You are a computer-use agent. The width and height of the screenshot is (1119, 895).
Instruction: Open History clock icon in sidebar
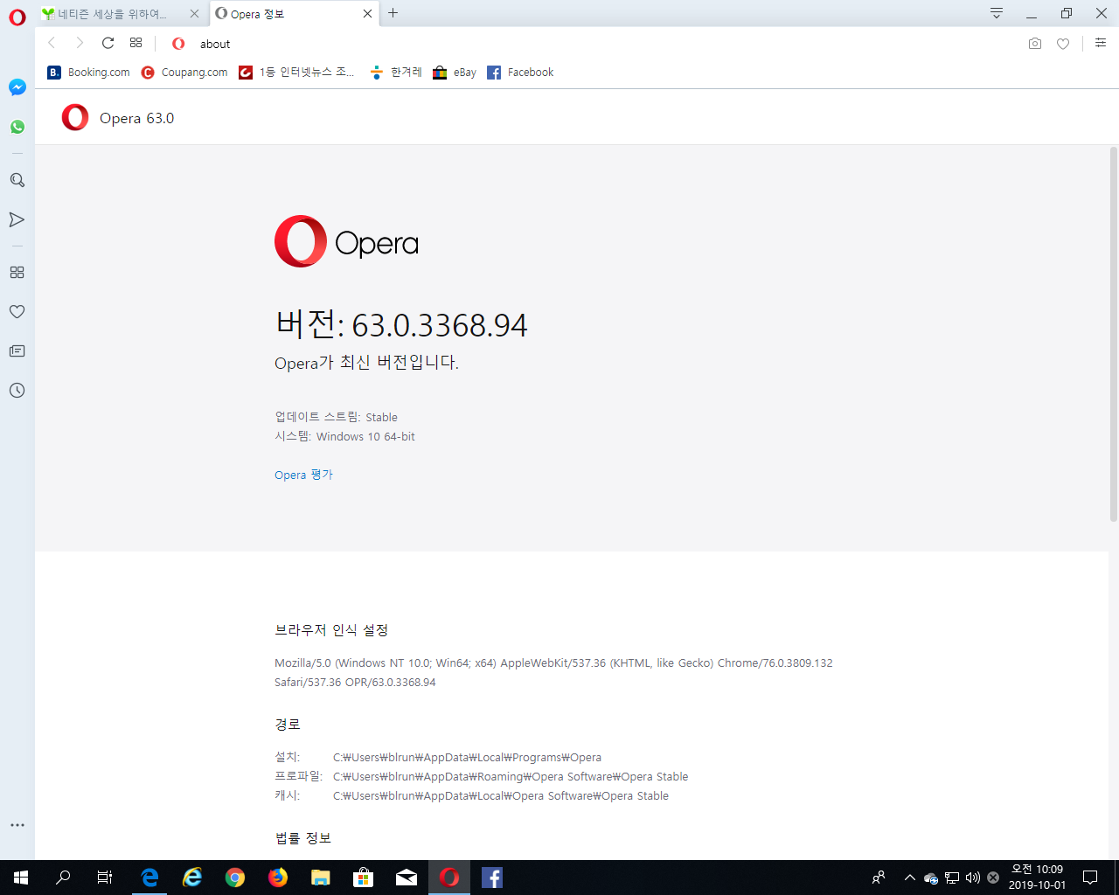point(17,391)
